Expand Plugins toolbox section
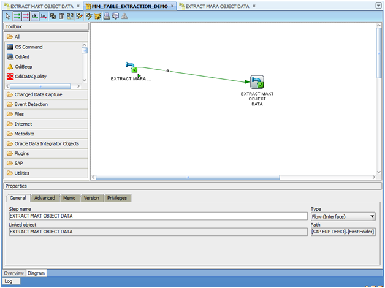Image resolution: width=385 pixels, height=288 pixels. [x=46, y=153]
